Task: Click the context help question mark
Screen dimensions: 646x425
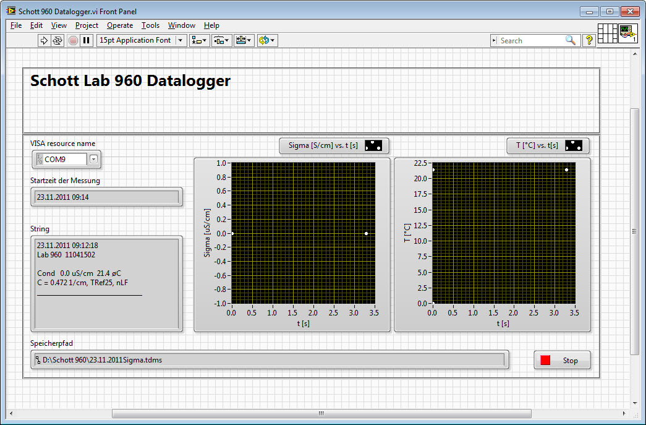Action: tap(589, 40)
